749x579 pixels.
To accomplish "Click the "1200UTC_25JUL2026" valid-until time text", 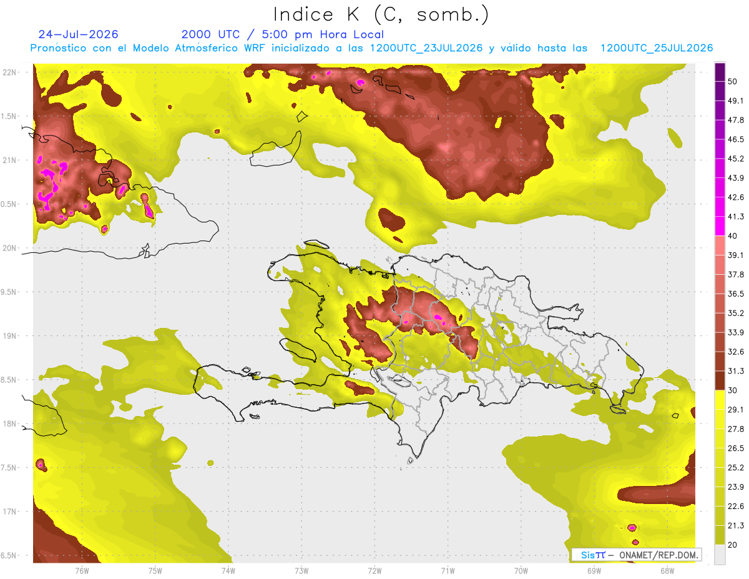I will pyautogui.click(x=657, y=48).
